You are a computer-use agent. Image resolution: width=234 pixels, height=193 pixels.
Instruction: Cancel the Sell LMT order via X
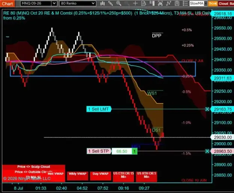[207, 109]
